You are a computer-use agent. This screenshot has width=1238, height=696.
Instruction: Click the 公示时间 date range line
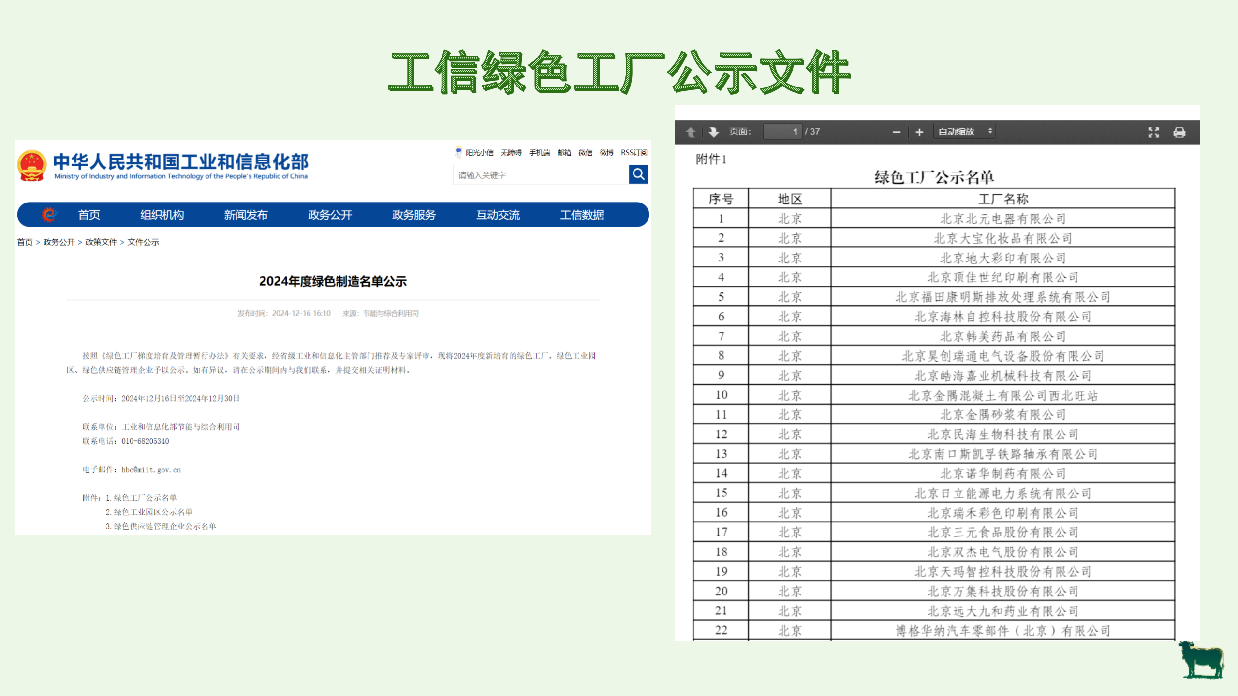[x=161, y=399]
